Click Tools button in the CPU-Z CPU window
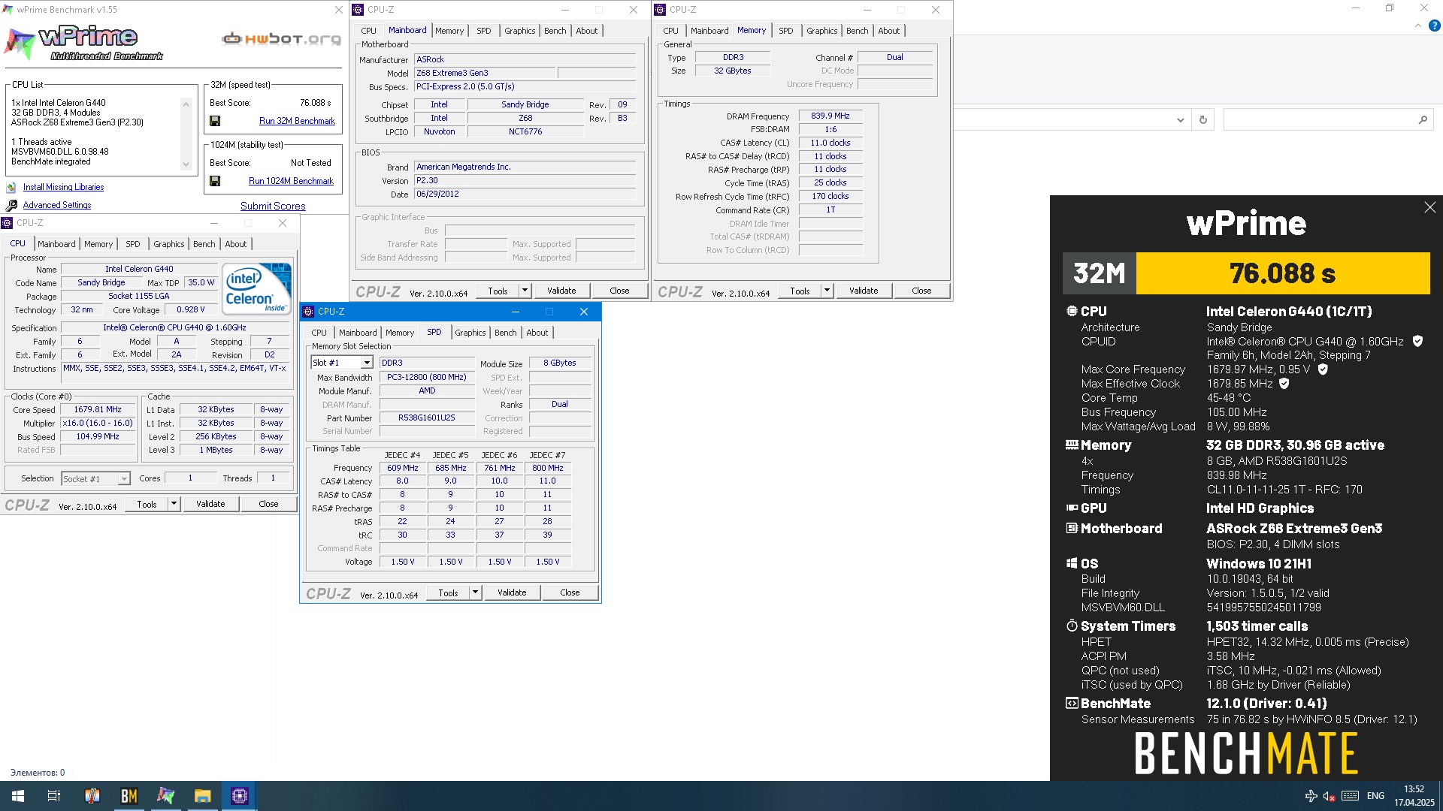 (147, 504)
